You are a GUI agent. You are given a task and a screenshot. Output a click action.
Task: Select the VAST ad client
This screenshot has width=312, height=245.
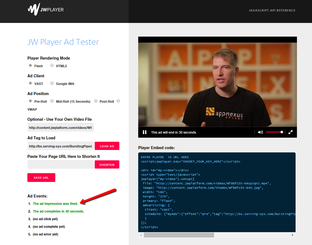(30, 83)
